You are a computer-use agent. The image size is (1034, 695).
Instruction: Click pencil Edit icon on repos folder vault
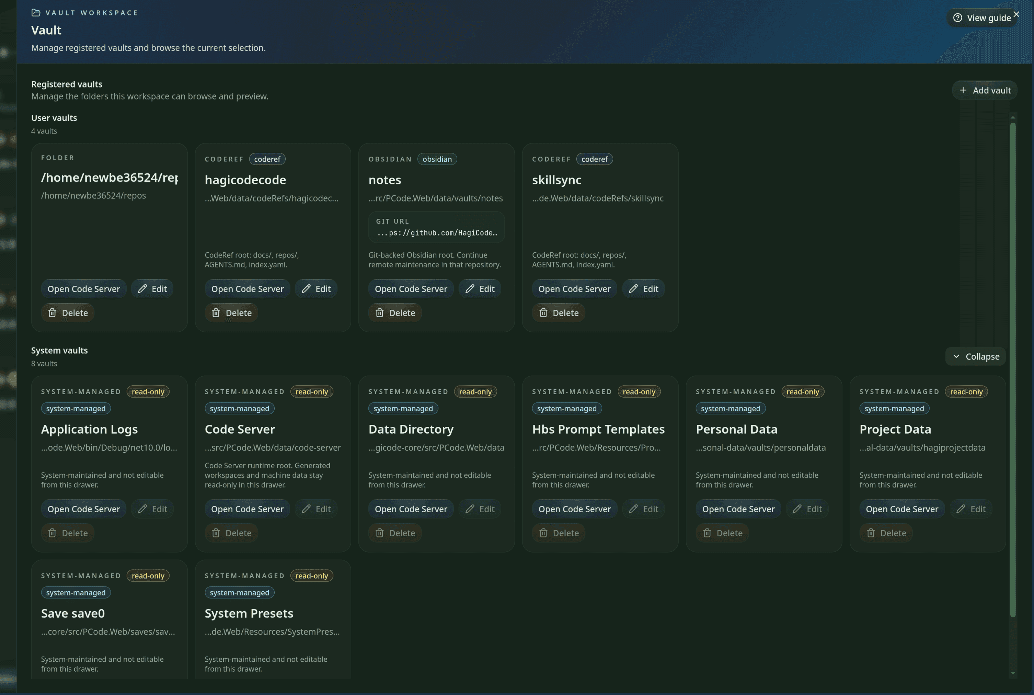[142, 288]
